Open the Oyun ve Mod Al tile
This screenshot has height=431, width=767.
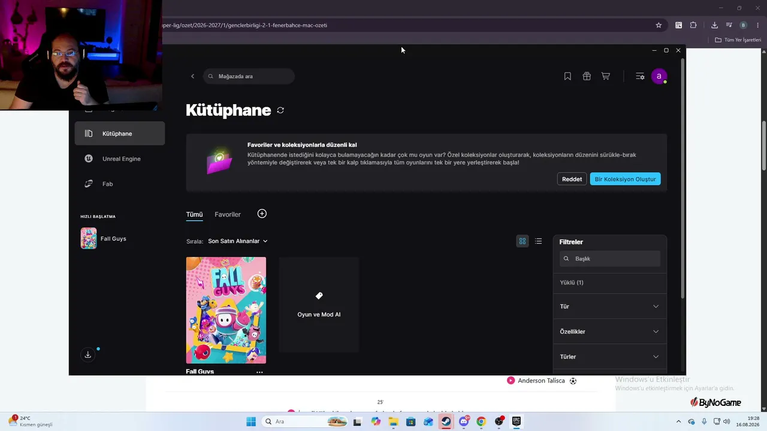[x=319, y=305]
